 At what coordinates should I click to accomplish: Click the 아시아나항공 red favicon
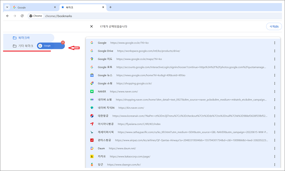[92, 124]
